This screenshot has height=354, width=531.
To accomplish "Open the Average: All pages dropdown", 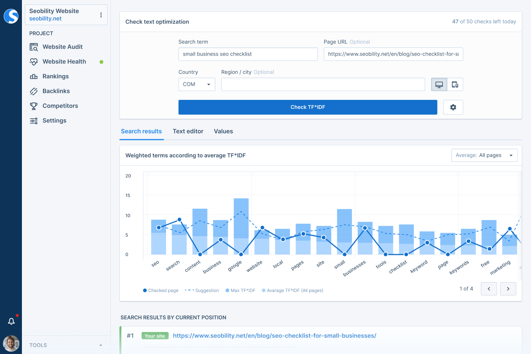I will [x=484, y=155].
